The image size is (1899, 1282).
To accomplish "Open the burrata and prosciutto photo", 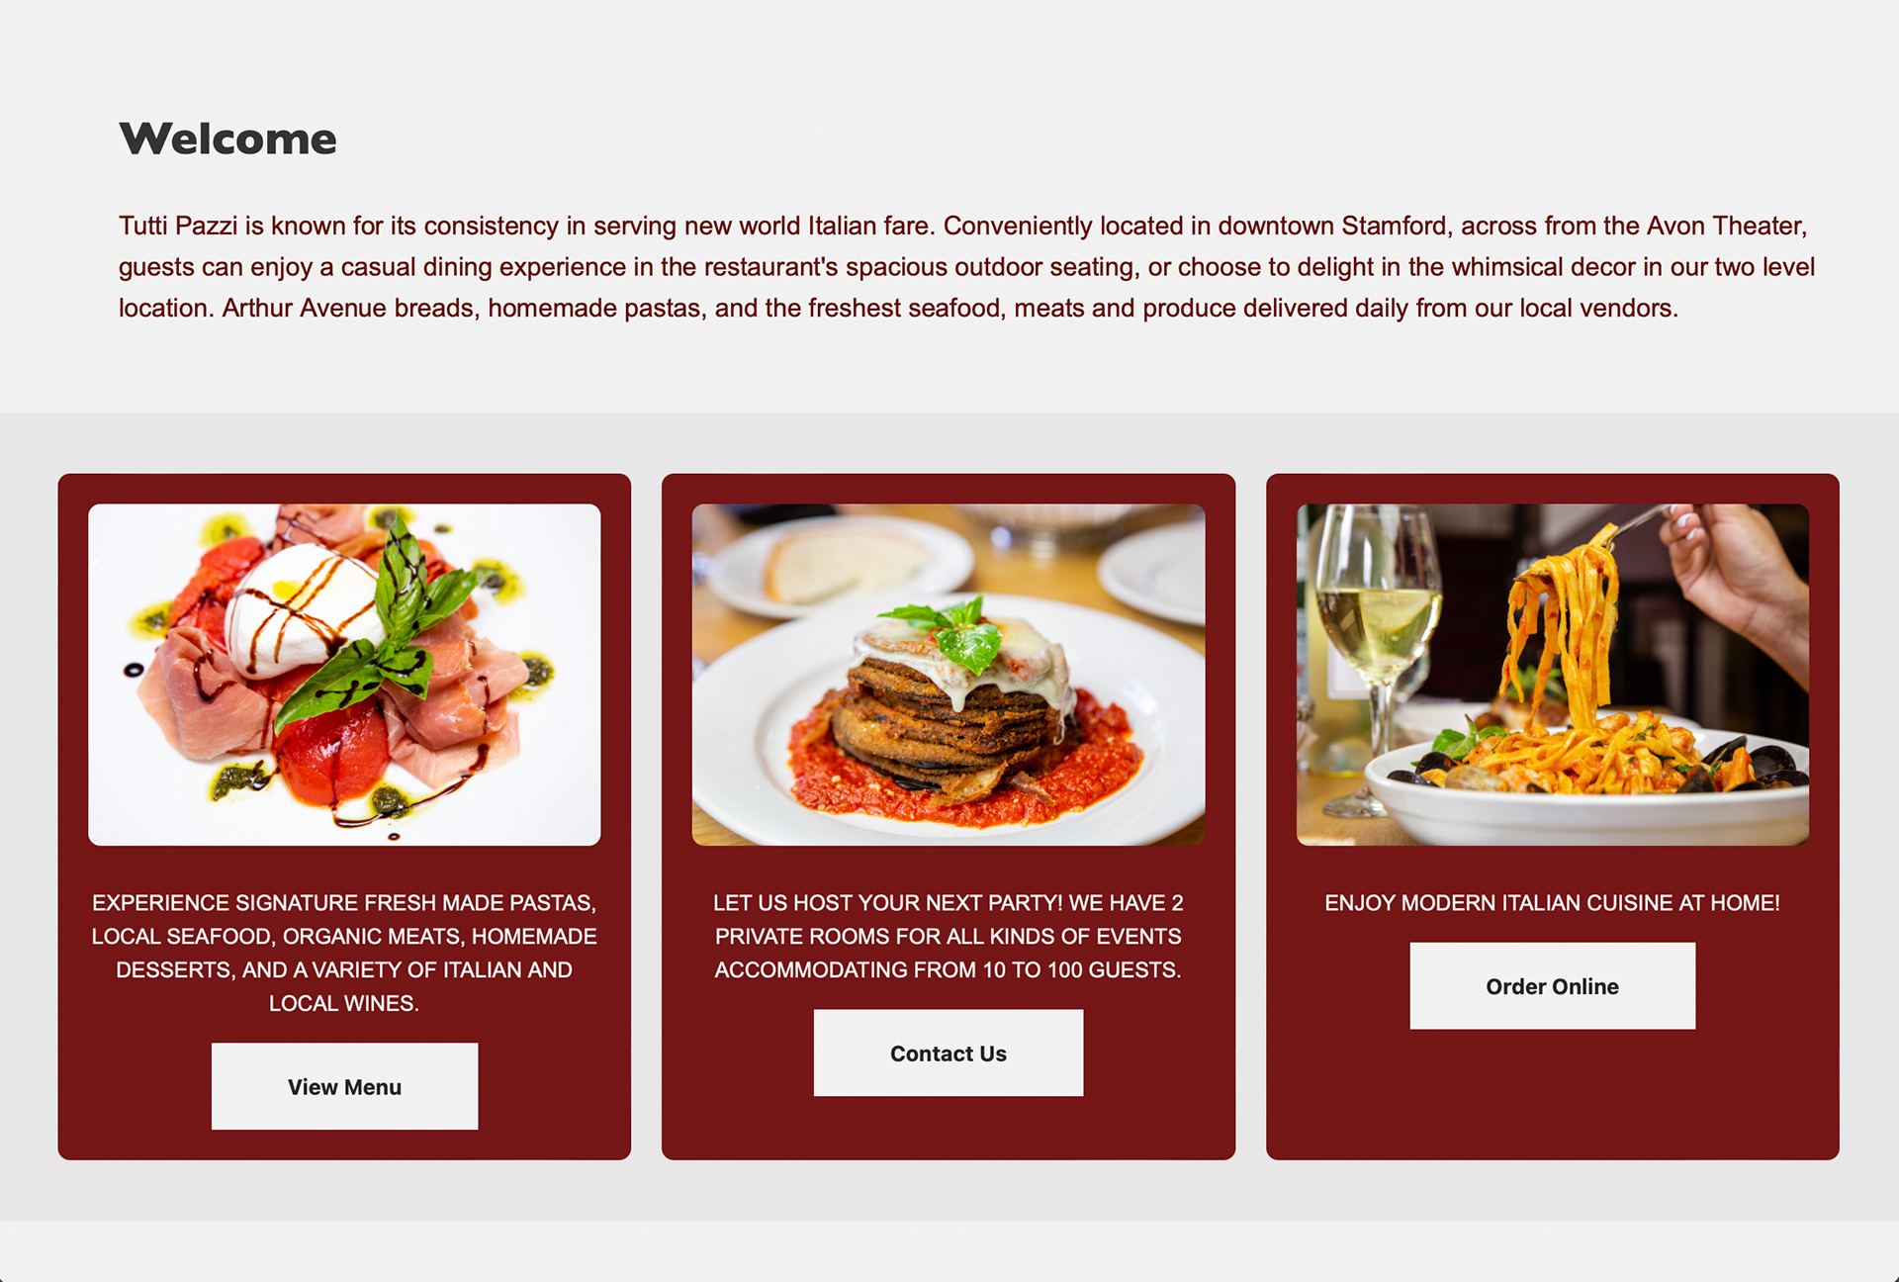I will click(x=344, y=675).
